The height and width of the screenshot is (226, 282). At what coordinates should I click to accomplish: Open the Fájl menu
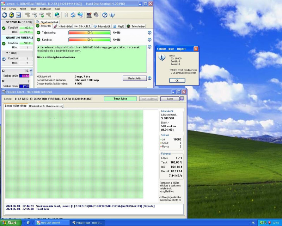[x=4, y=9]
